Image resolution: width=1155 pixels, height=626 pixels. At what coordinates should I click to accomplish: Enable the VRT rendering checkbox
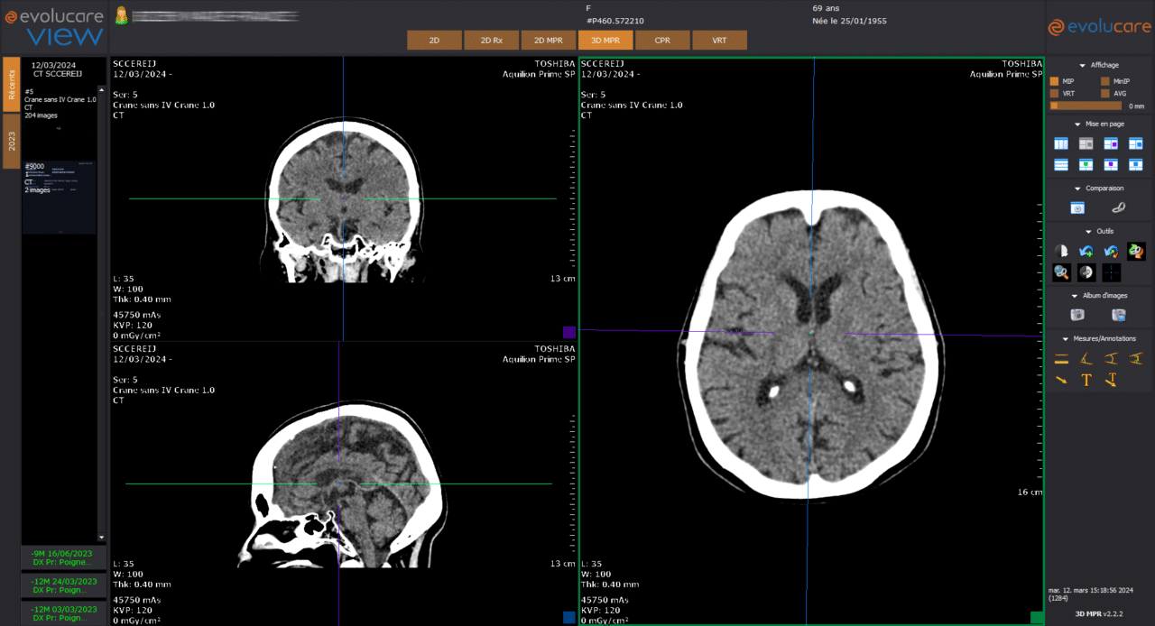(x=1055, y=93)
